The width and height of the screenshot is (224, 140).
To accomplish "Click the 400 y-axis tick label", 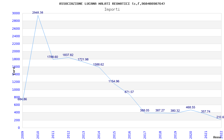I will 17,113.
